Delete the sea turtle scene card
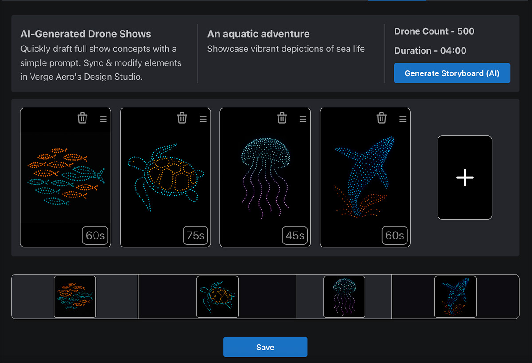The height and width of the screenshot is (363, 532). click(182, 118)
